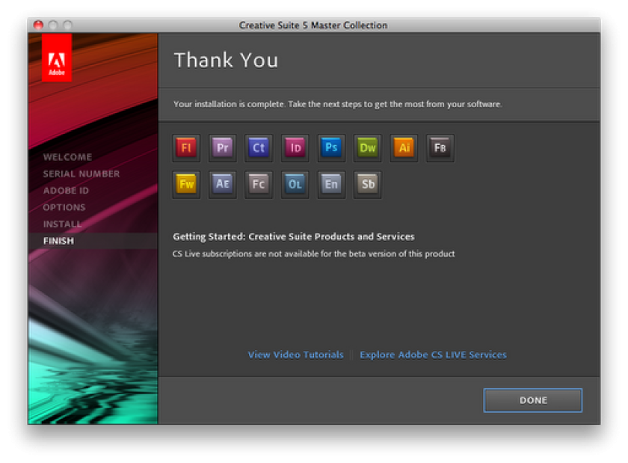Launch Fireworks Fw icon
Screen dimensions: 628x463
click(x=186, y=185)
